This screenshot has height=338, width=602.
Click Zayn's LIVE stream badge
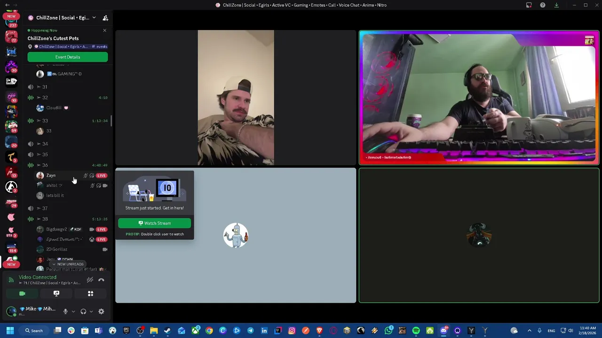tap(102, 176)
